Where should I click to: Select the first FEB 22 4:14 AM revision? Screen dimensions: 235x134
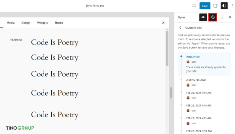(x=204, y=95)
